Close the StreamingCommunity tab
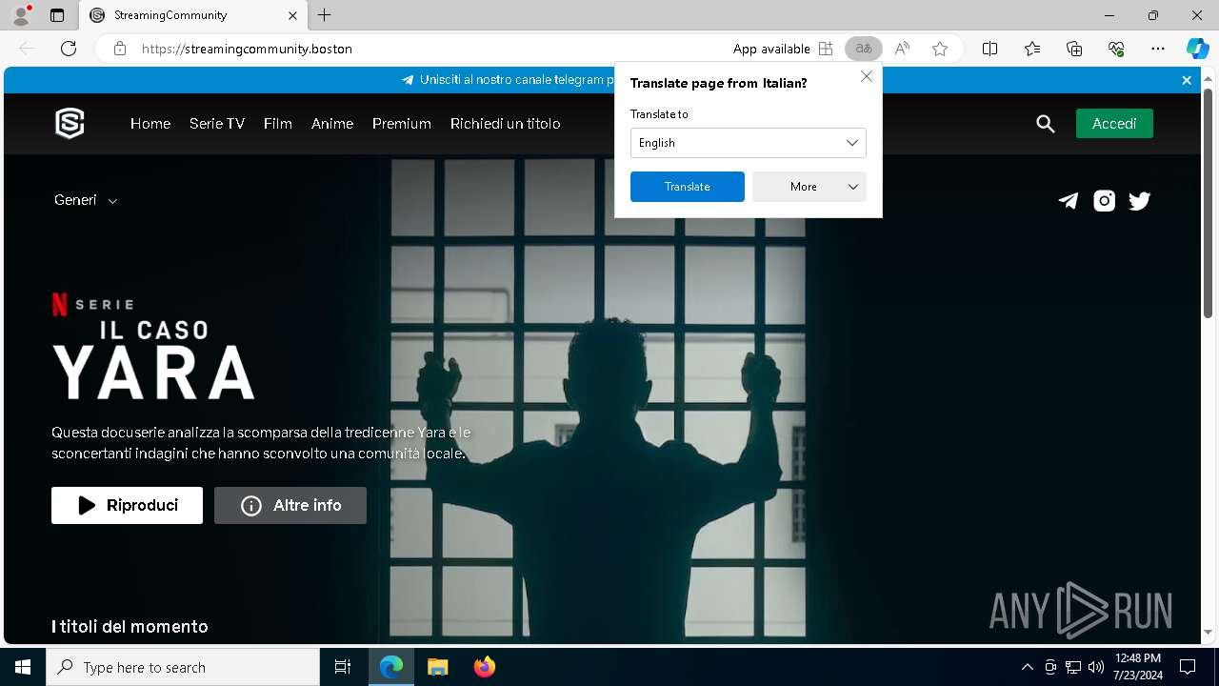This screenshot has height=686, width=1219. click(x=293, y=15)
